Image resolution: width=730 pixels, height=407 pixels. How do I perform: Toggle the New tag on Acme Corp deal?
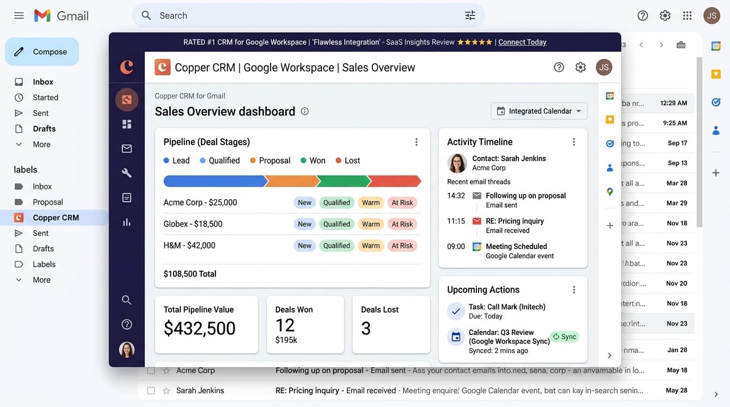(305, 202)
